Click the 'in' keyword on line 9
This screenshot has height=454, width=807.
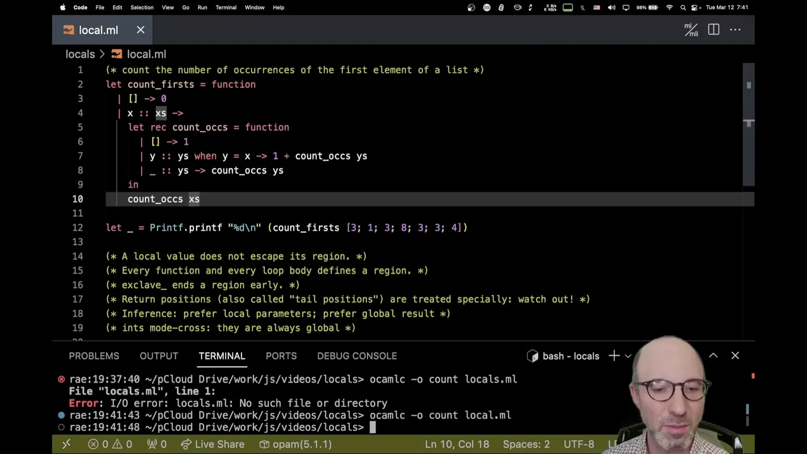(133, 185)
